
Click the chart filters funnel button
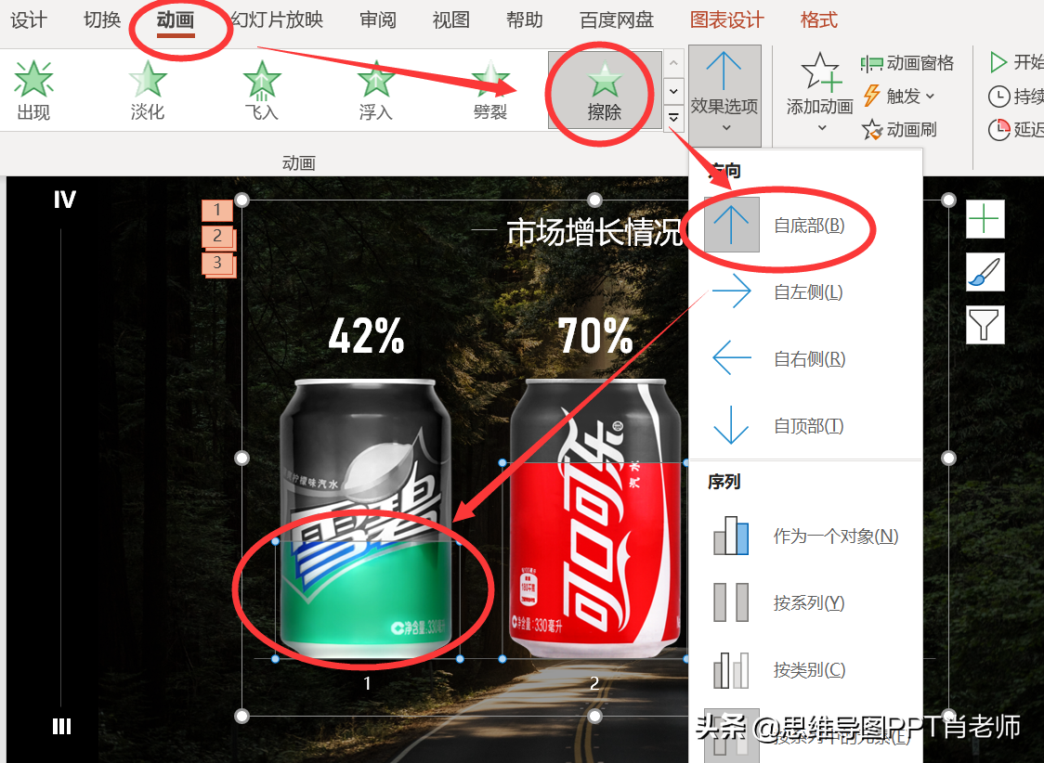(x=985, y=325)
